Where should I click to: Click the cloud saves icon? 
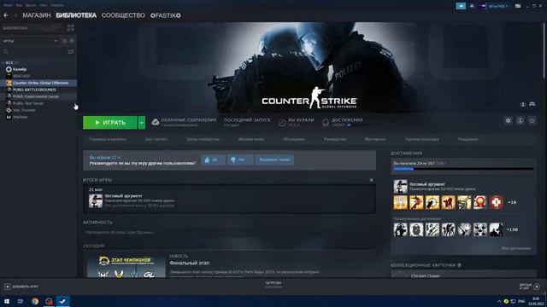[156, 122]
